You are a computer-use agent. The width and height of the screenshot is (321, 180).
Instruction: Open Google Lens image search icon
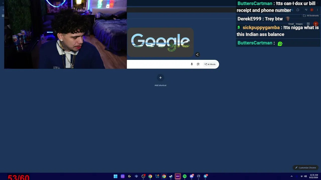tap(198, 64)
